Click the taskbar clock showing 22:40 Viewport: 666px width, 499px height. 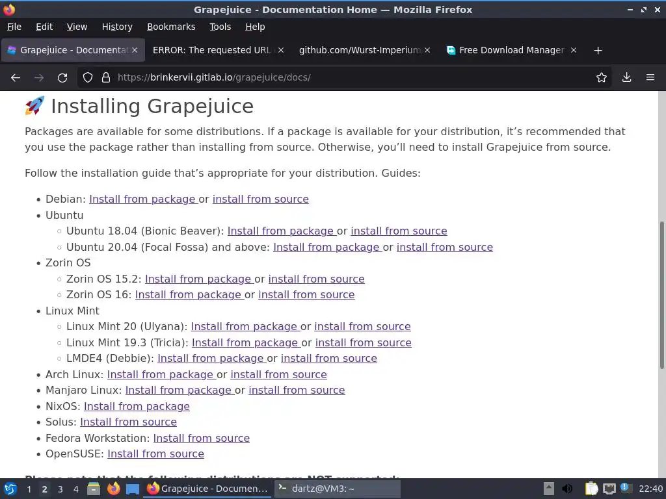pos(650,489)
